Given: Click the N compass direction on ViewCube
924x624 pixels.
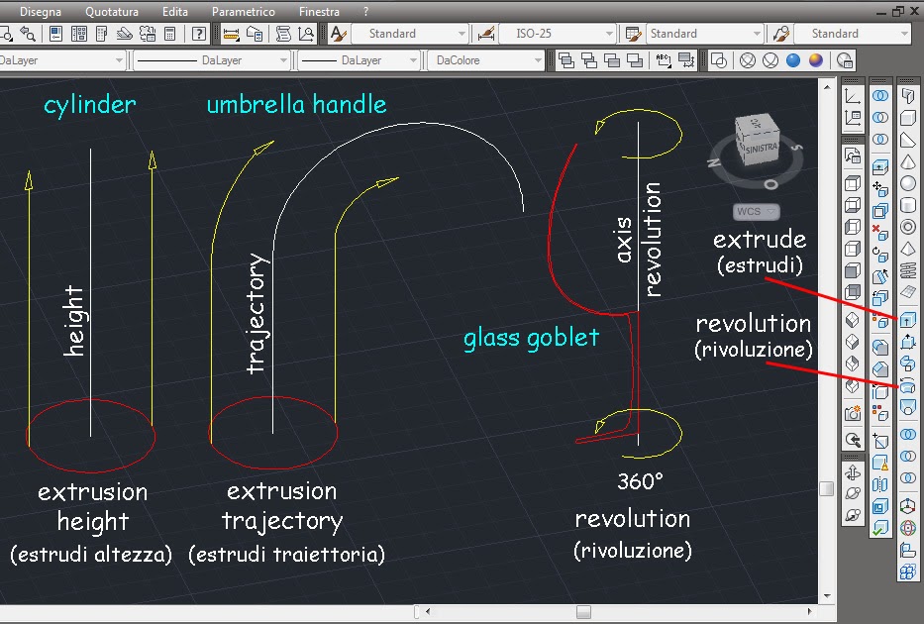Looking at the screenshot, I should [714, 162].
